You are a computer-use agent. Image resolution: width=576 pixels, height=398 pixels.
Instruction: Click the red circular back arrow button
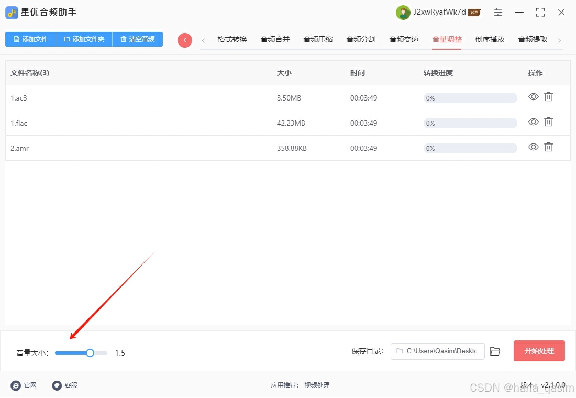[x=185, y=40]
